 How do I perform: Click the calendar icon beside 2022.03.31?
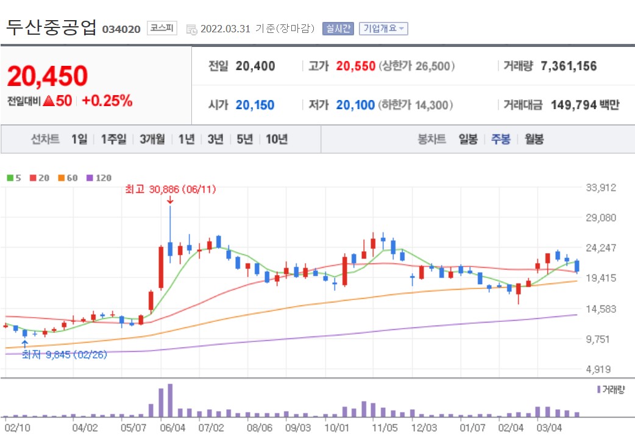click(191, 29)
